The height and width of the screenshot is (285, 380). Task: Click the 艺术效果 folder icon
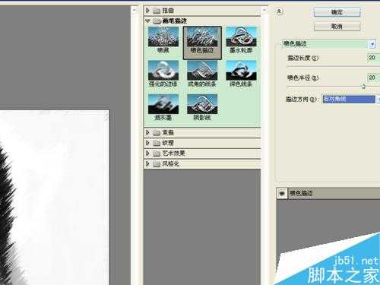(x=157, y=154)
